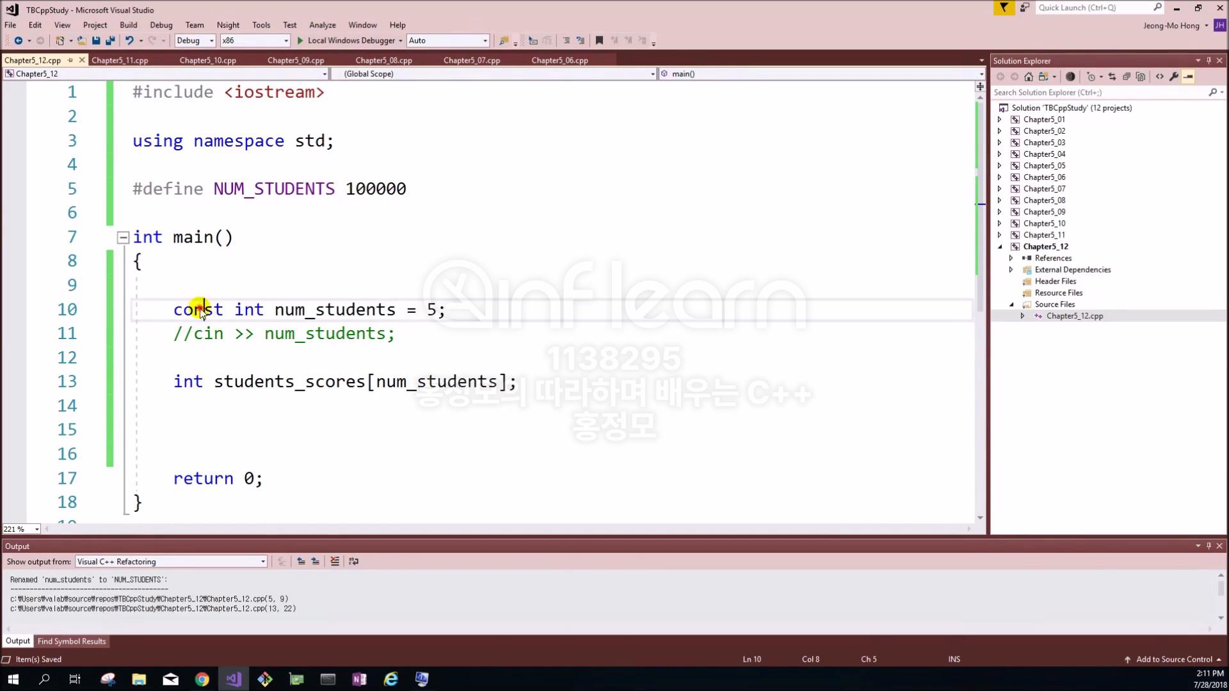Click the Save All toolbar icon
1229x691 pixels.
tap(110, 40)
